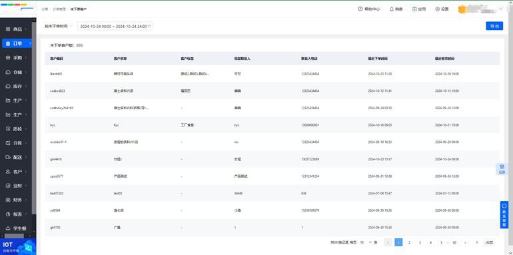This screenshot has width=513, height=255.
Task: Expand the 按未下单时间 filter dropdown
Action: pos(58,26)
